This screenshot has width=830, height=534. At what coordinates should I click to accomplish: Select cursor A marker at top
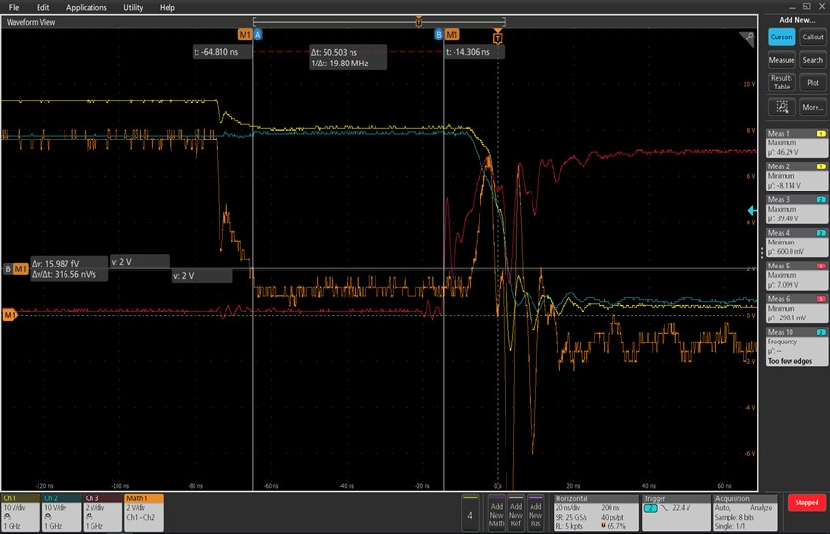click(258, 35)
